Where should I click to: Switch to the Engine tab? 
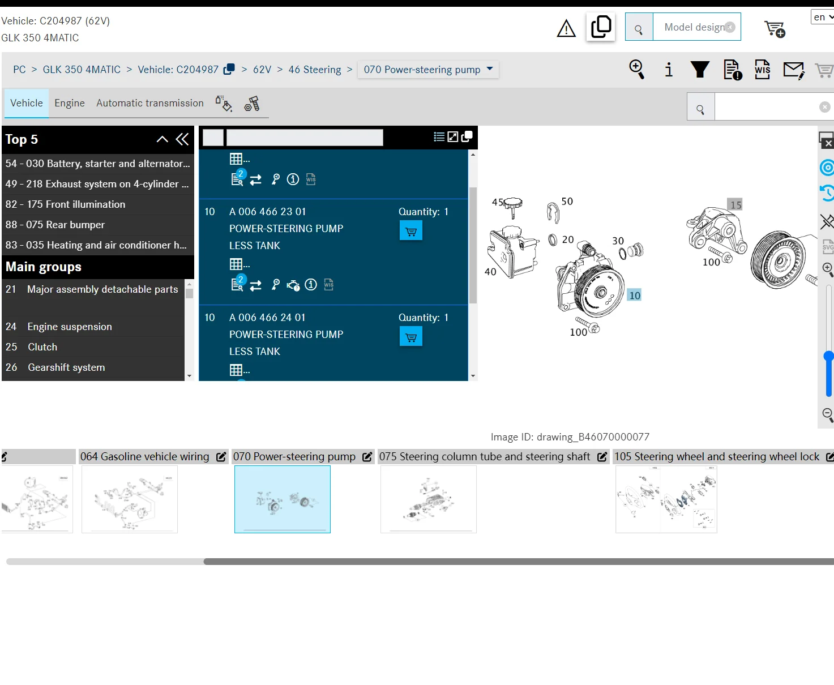point(70,103)
